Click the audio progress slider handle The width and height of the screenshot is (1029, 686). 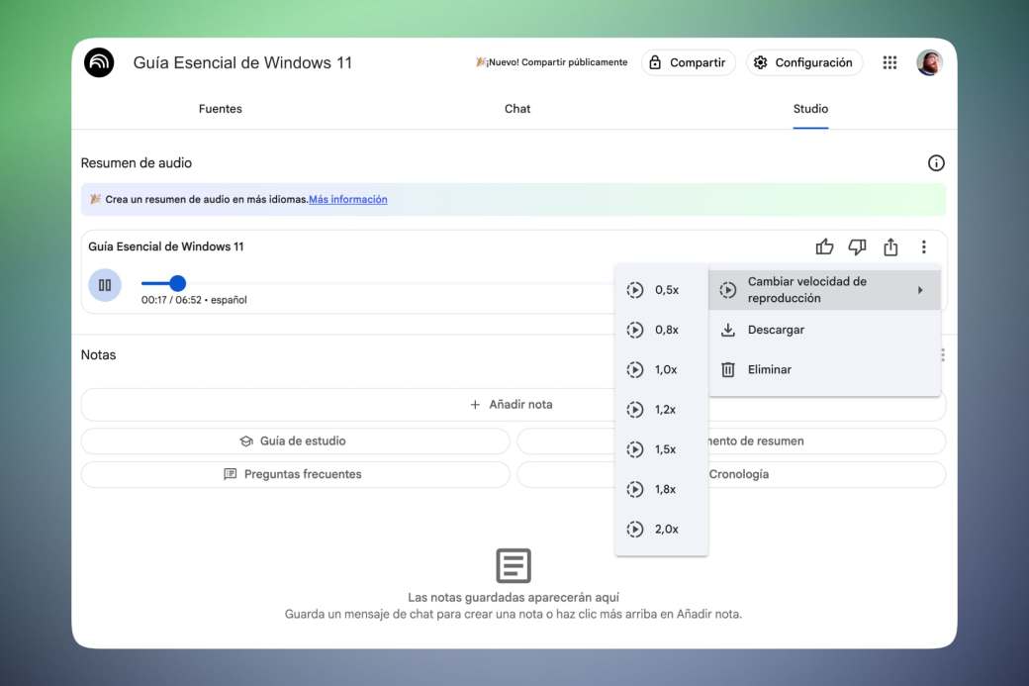pos(177,283)
